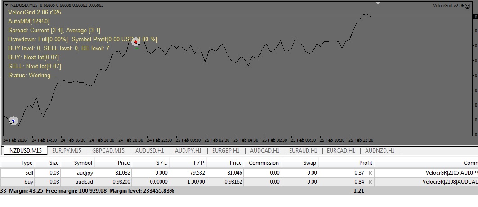478x207 pixels.
Task: Click the SELL: Next lot[0.07] line
Action: [x=35, y=67]
